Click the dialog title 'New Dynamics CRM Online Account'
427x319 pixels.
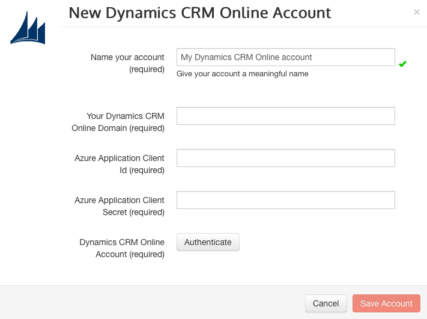[x=200, y=13]
